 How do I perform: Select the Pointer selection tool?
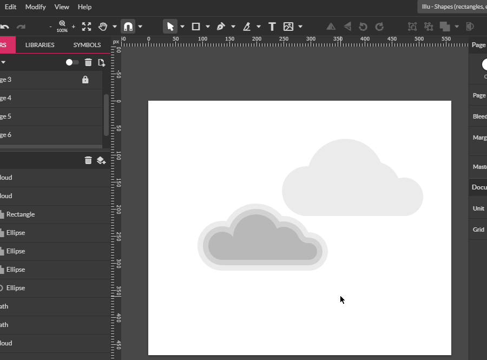click(170, 27)
